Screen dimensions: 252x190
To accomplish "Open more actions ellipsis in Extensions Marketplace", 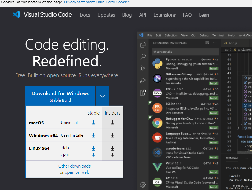I will pos(215,43).
